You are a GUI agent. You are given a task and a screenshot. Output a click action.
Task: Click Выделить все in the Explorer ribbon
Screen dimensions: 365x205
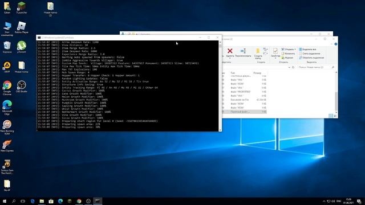tap(307, 50)
